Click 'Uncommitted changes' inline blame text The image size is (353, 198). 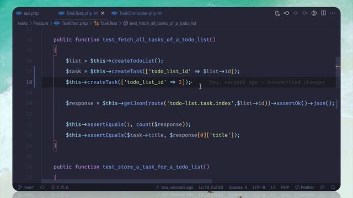click(x=296, y=82)
